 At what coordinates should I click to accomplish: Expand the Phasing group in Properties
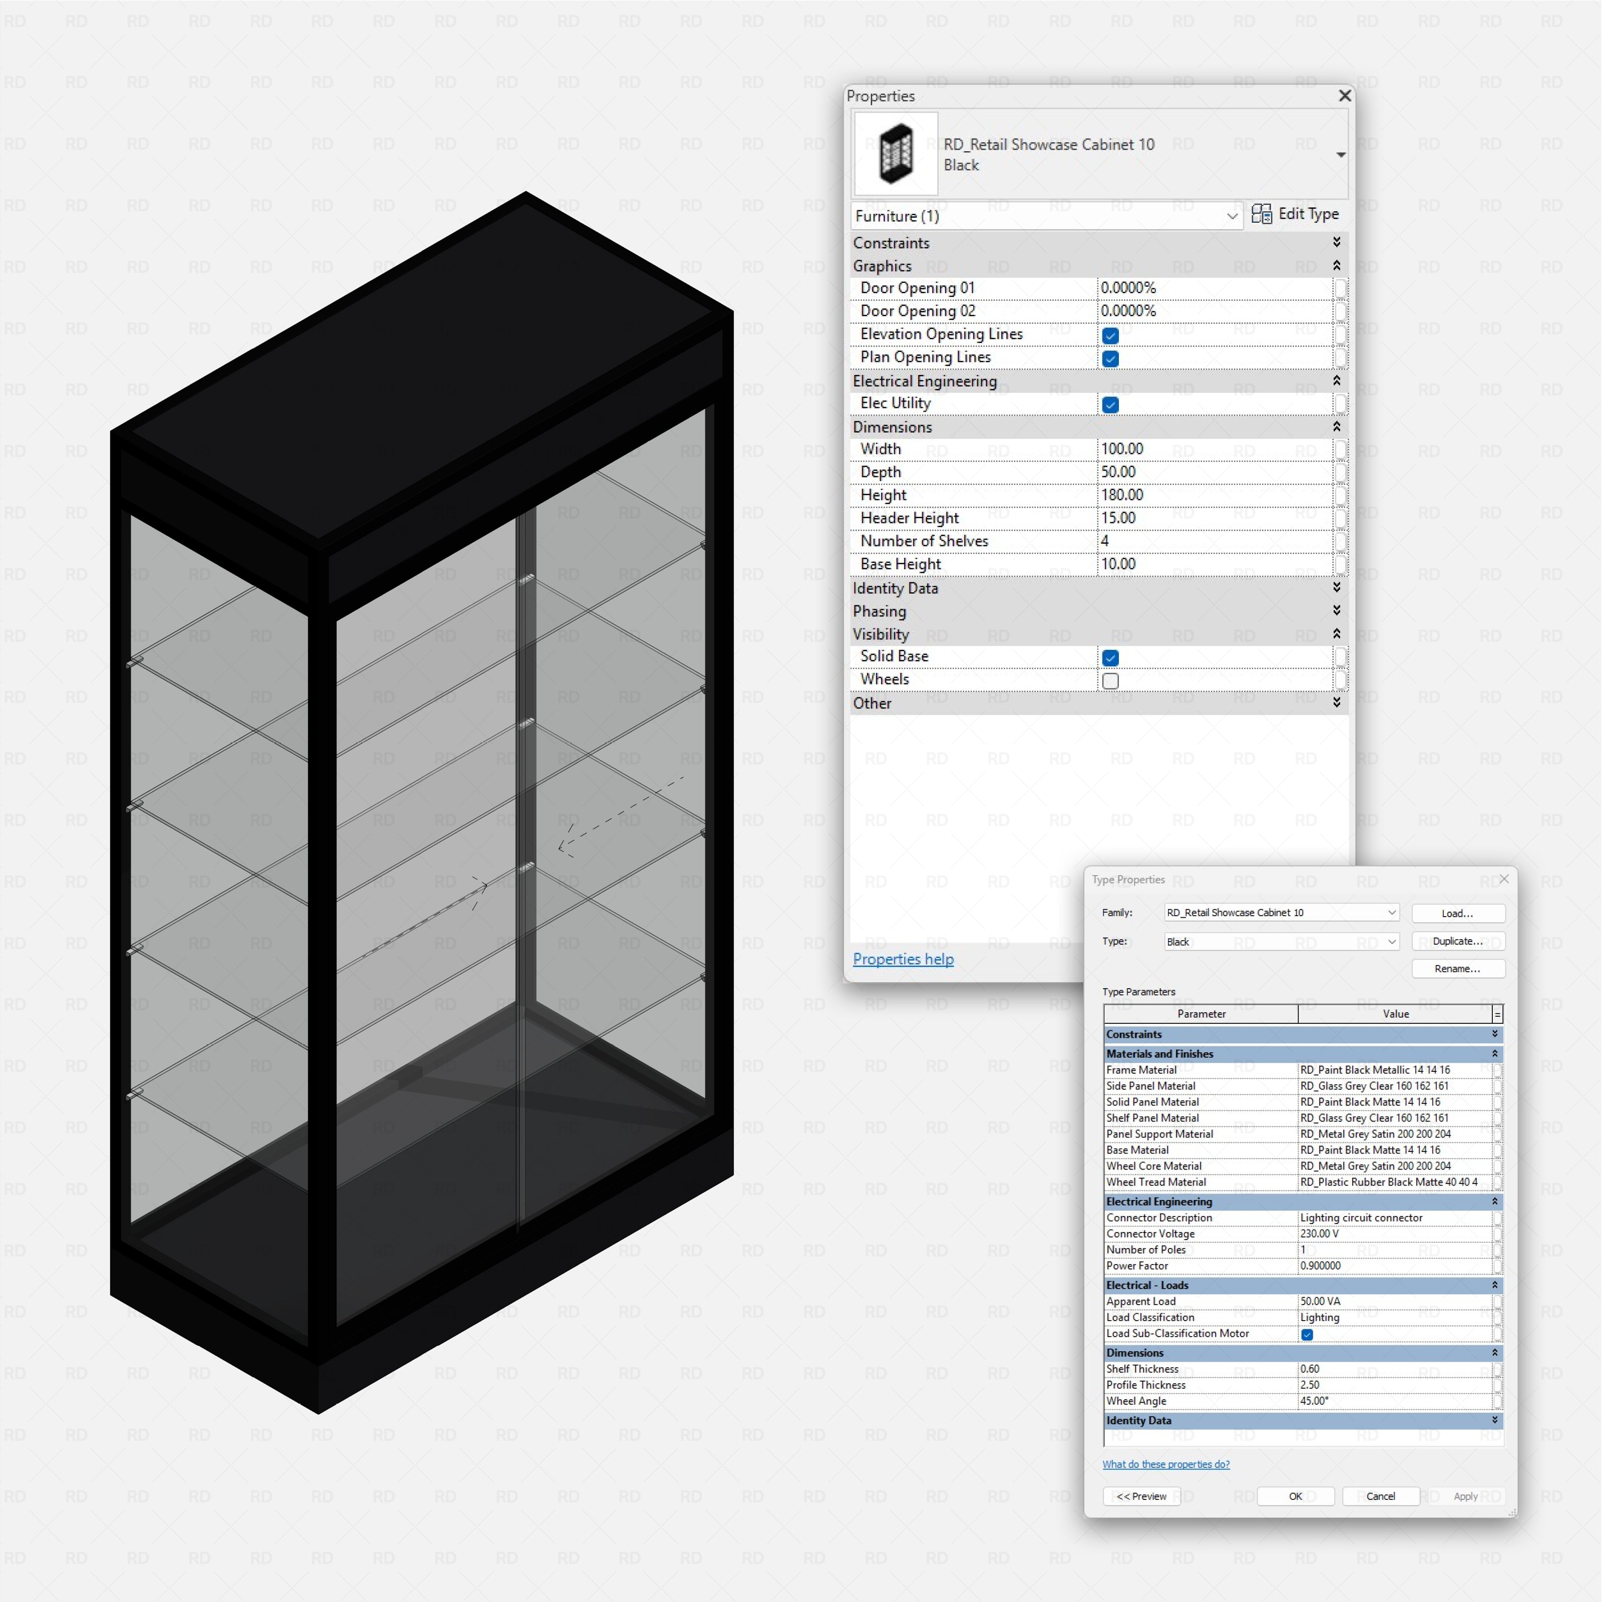click(1337, 610)
